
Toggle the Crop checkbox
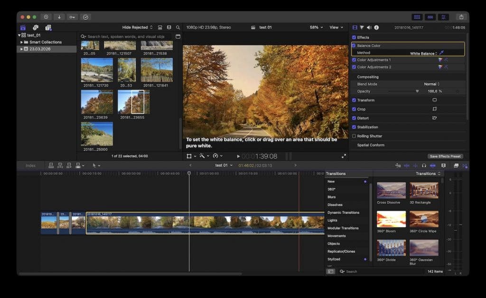(354, 109)
